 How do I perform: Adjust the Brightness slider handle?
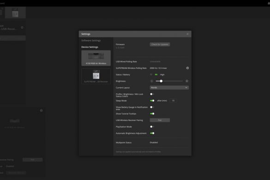point(161,81)
